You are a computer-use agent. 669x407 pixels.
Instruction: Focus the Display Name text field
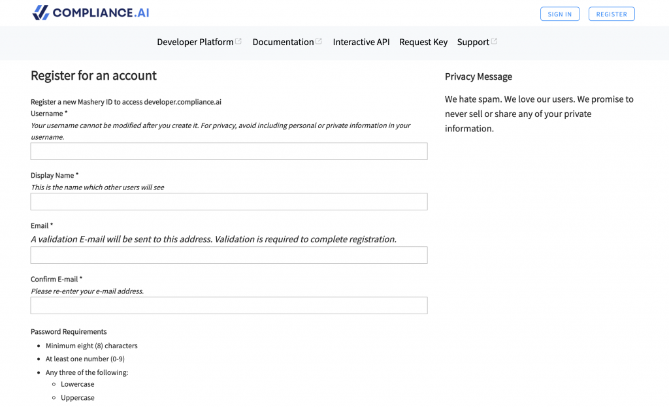(229, 202)
